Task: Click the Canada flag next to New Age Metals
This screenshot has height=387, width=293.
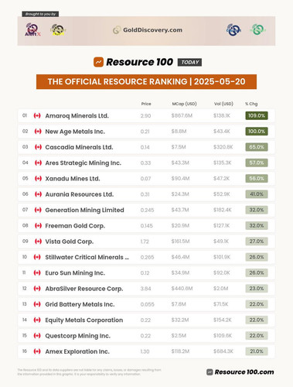Action: 38,132
